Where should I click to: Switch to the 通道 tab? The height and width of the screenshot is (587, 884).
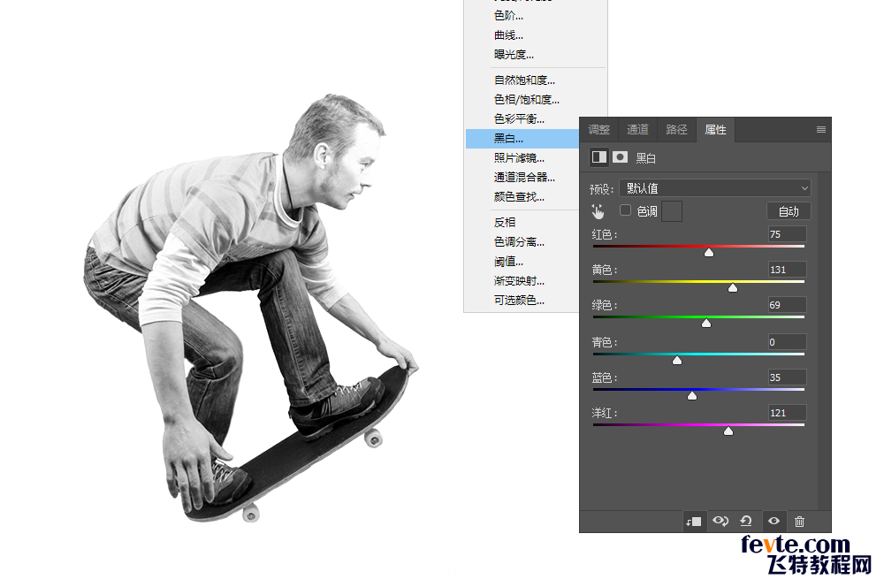[637, 130]
